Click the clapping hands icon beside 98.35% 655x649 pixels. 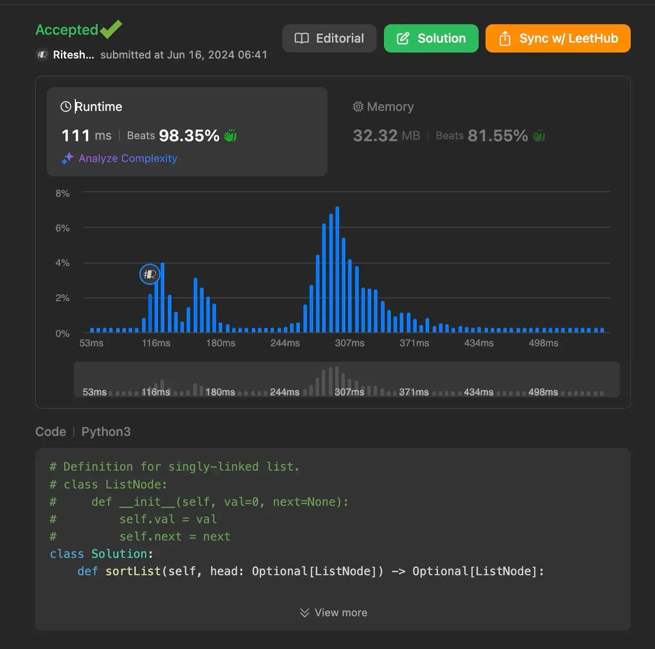click(x=230, y=135)
